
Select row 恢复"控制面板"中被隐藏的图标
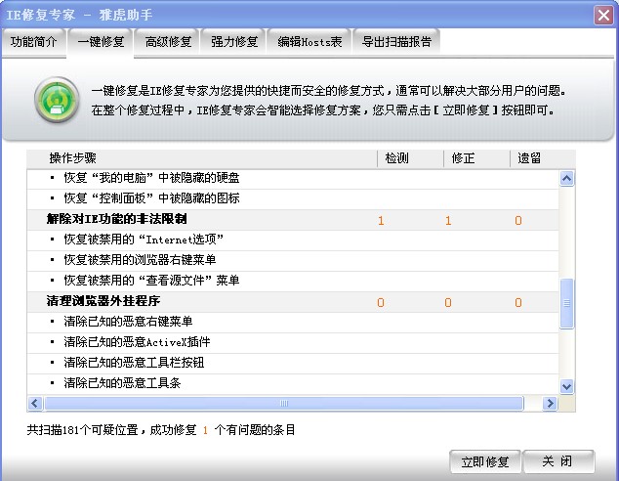pos(293,198)
